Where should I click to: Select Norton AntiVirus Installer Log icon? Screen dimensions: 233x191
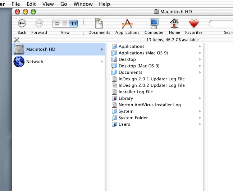(x=114, y=105)
